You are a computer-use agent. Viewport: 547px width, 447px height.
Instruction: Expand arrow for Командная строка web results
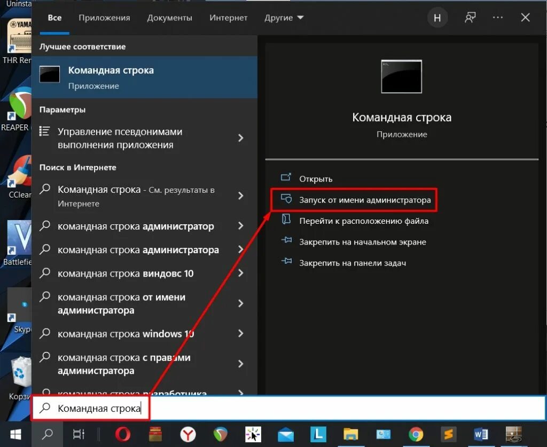point(241,196)
